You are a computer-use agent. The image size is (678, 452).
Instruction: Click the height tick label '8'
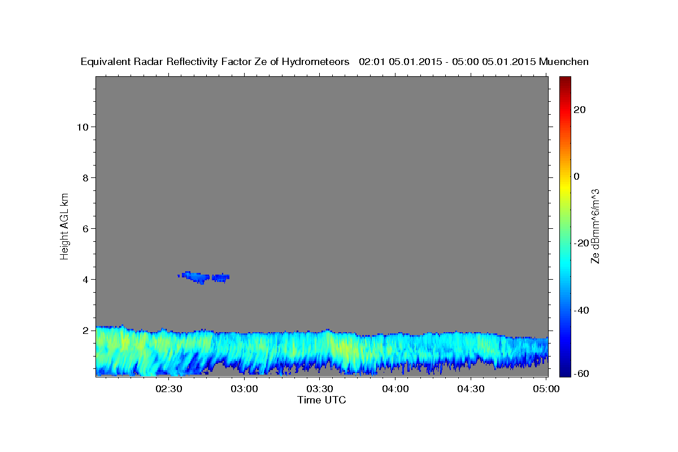[85, 177]
